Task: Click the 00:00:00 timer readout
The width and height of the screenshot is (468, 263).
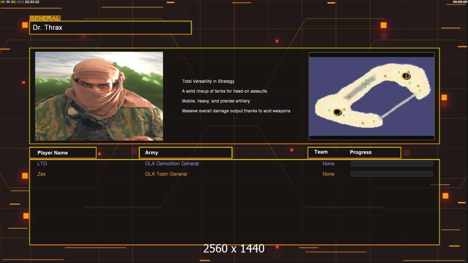Action: [460, 2]
